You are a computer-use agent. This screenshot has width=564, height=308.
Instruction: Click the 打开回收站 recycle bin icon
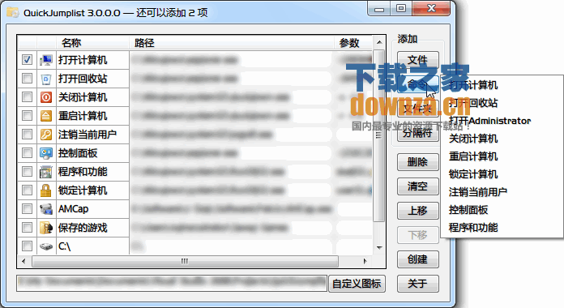(46, 79)
